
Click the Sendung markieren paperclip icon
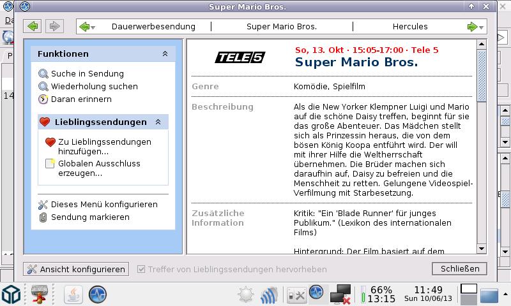(x=43, y=217)
